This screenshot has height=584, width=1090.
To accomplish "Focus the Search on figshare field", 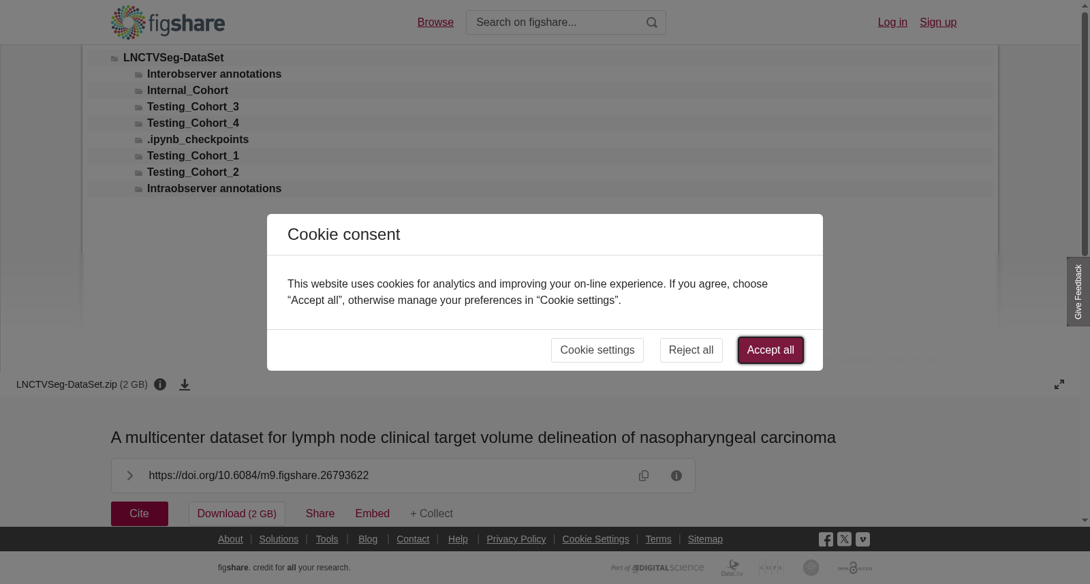I will [x=555, y=22].
